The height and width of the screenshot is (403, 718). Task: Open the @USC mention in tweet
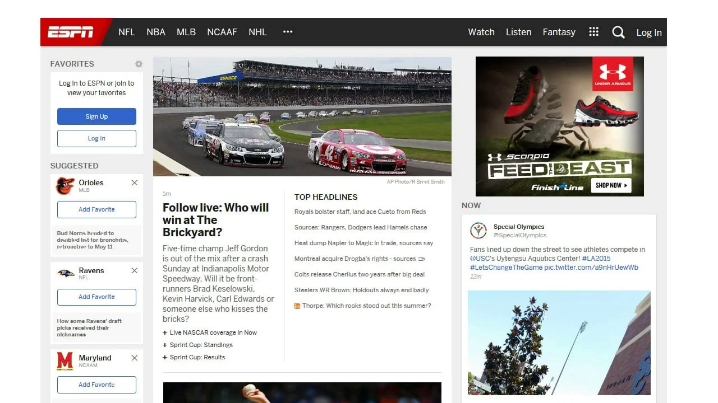tap(480, 259)
